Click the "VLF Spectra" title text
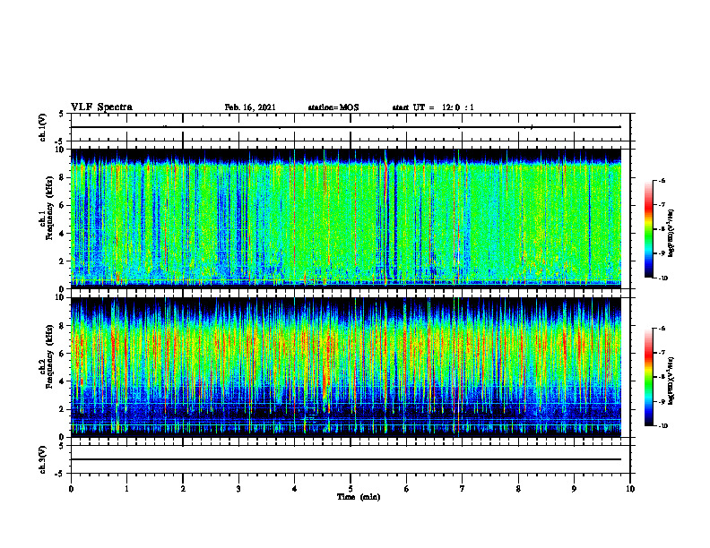Screen dimensions: 710x548 tap(101, 107)
